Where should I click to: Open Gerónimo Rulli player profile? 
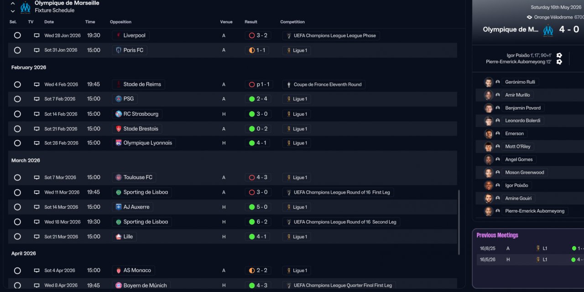coord(520,82)
